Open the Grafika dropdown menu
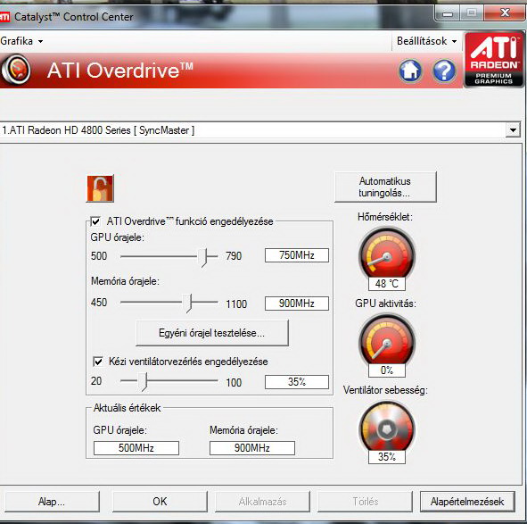The image size is (527, 524). coord(21,41)
